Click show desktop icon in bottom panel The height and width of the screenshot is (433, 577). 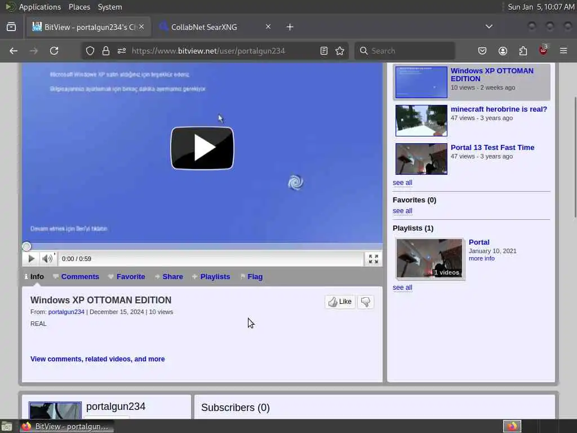[x=7, y=426]
